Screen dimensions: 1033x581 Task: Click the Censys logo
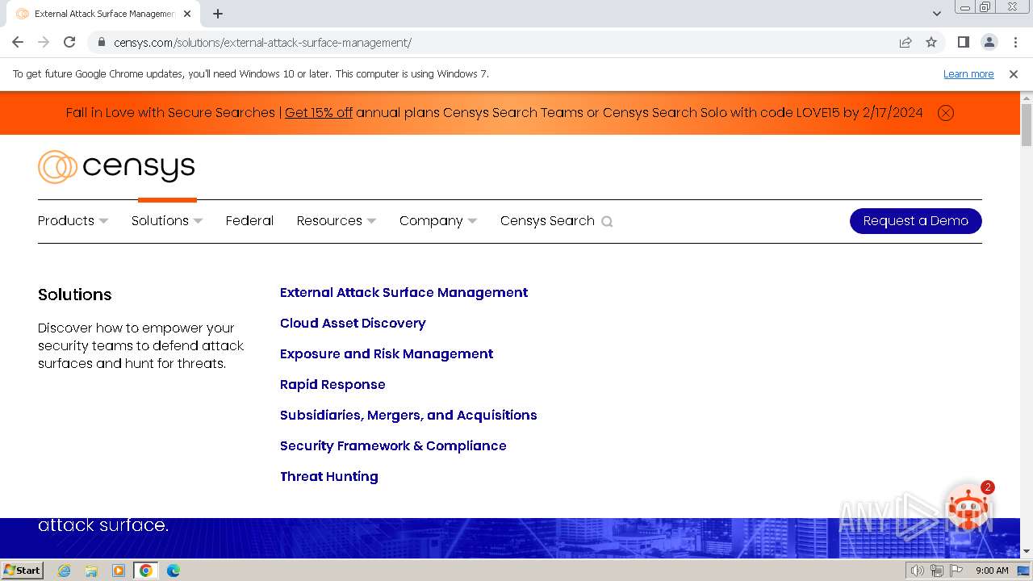[x=116, y=167]
